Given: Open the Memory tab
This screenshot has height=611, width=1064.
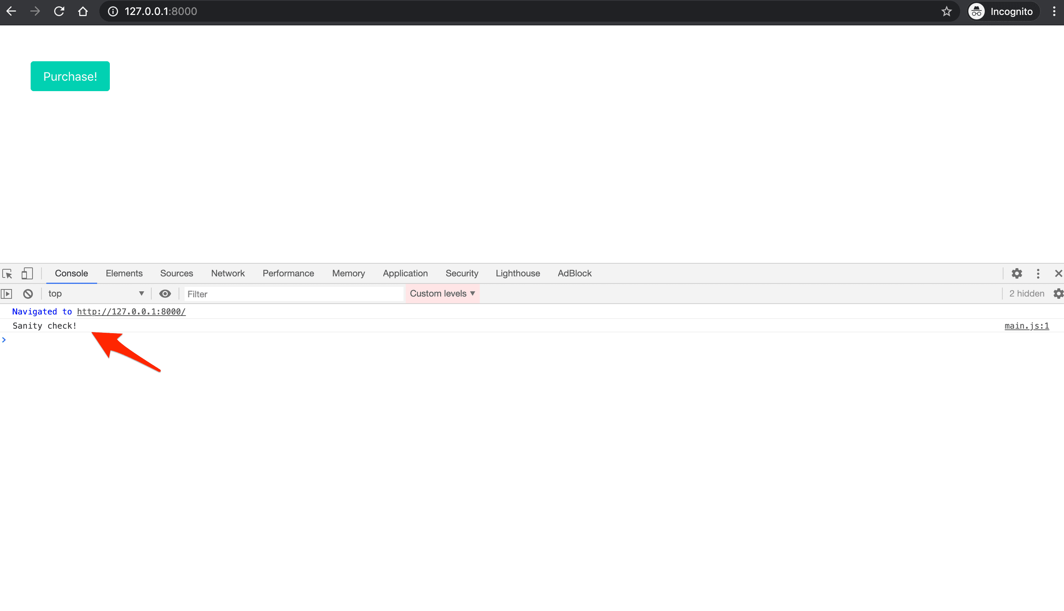Looking at the screenshot, I should click(x=348, y=273).
